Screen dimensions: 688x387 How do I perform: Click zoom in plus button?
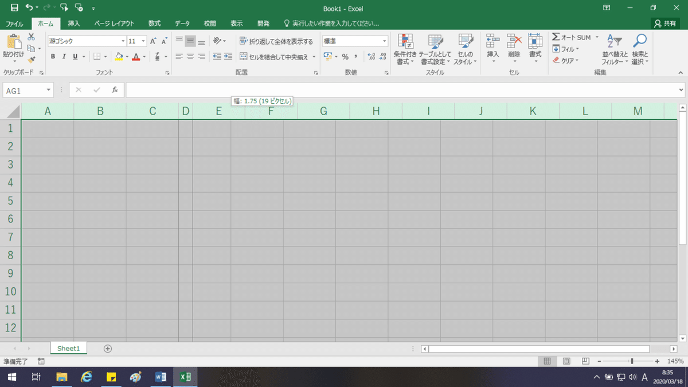(657, 361)
